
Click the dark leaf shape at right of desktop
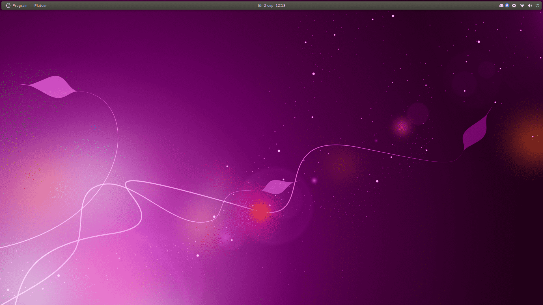pos(476,133)
